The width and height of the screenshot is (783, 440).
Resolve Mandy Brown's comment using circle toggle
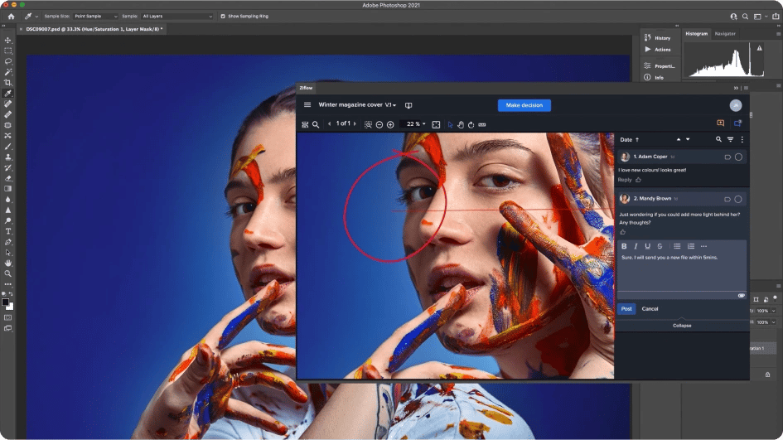[x=738, y=199]
